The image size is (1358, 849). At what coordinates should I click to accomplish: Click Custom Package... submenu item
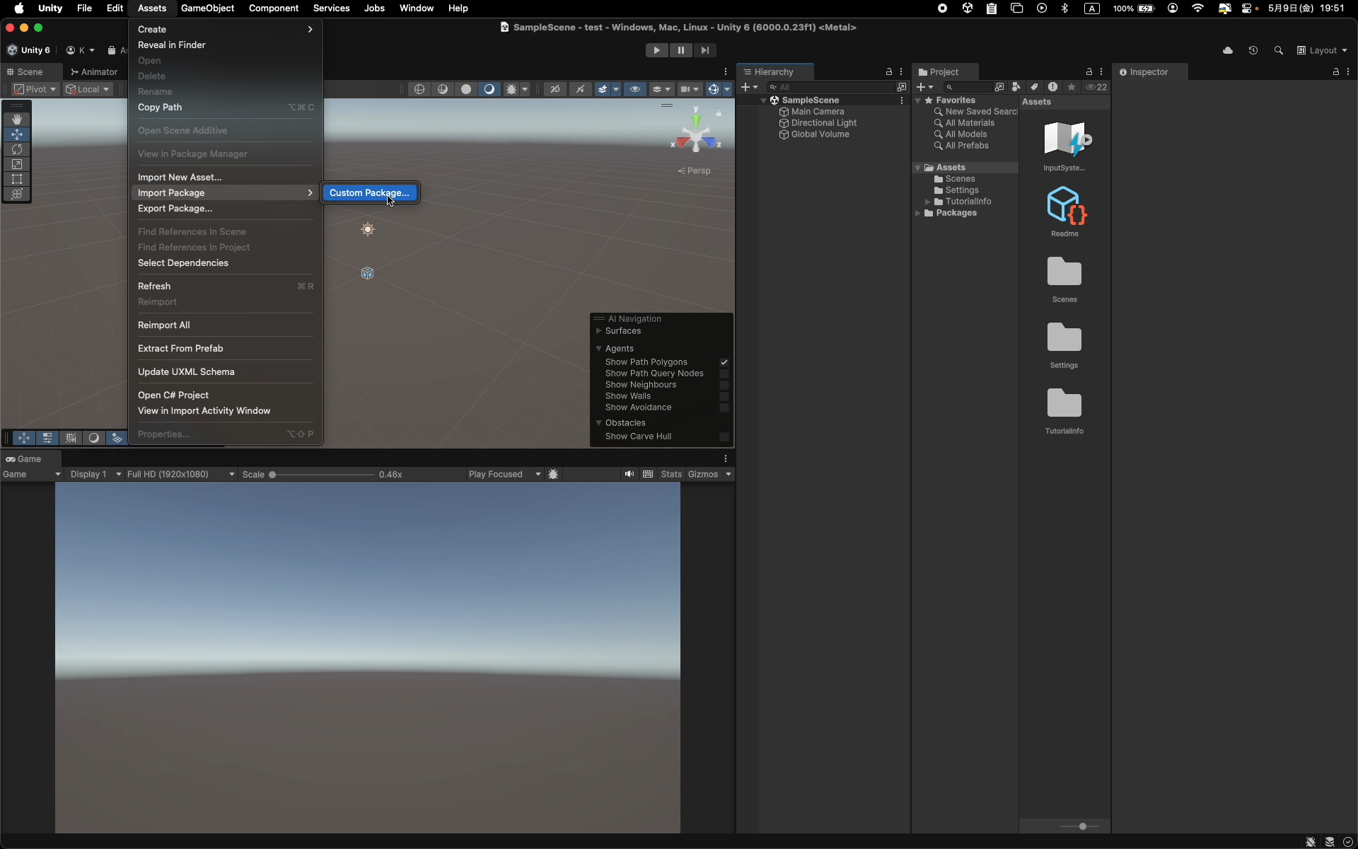[369, 192]
